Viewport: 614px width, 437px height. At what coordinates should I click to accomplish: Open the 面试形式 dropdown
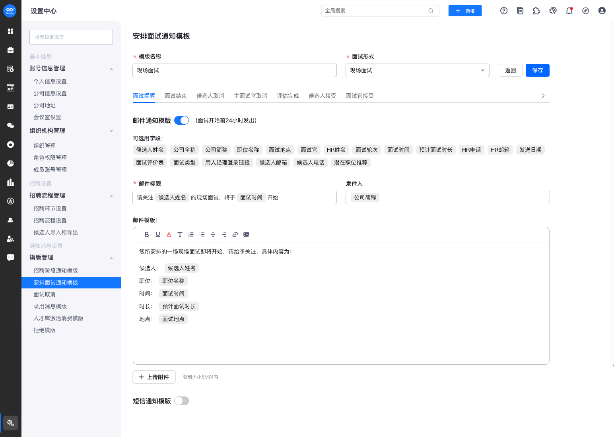click(x=417, y=70)
